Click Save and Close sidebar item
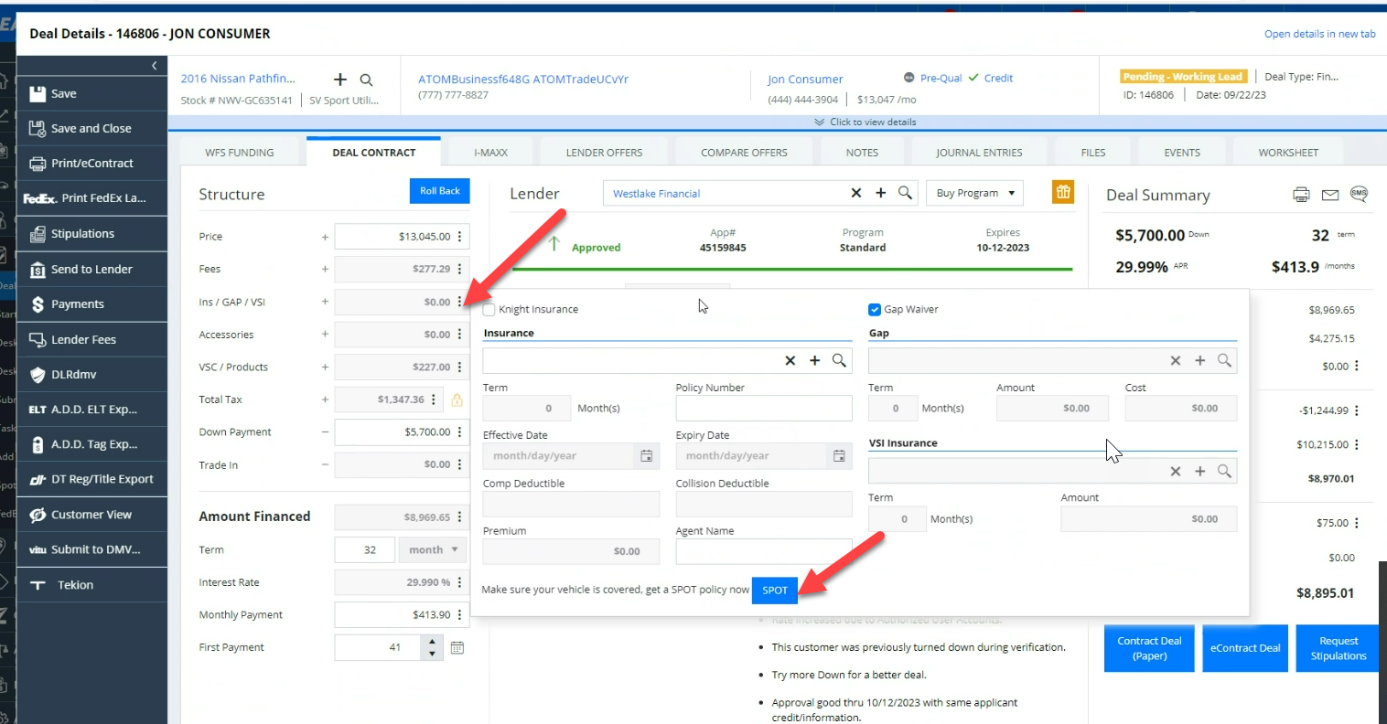 click(x=91, y=129)
